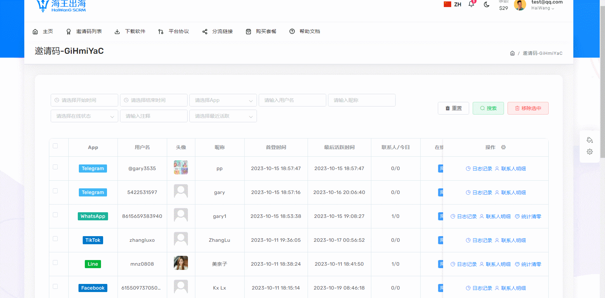
Task: Tick the mnz0808 Line row checkbox
Action: coord(55,263)
